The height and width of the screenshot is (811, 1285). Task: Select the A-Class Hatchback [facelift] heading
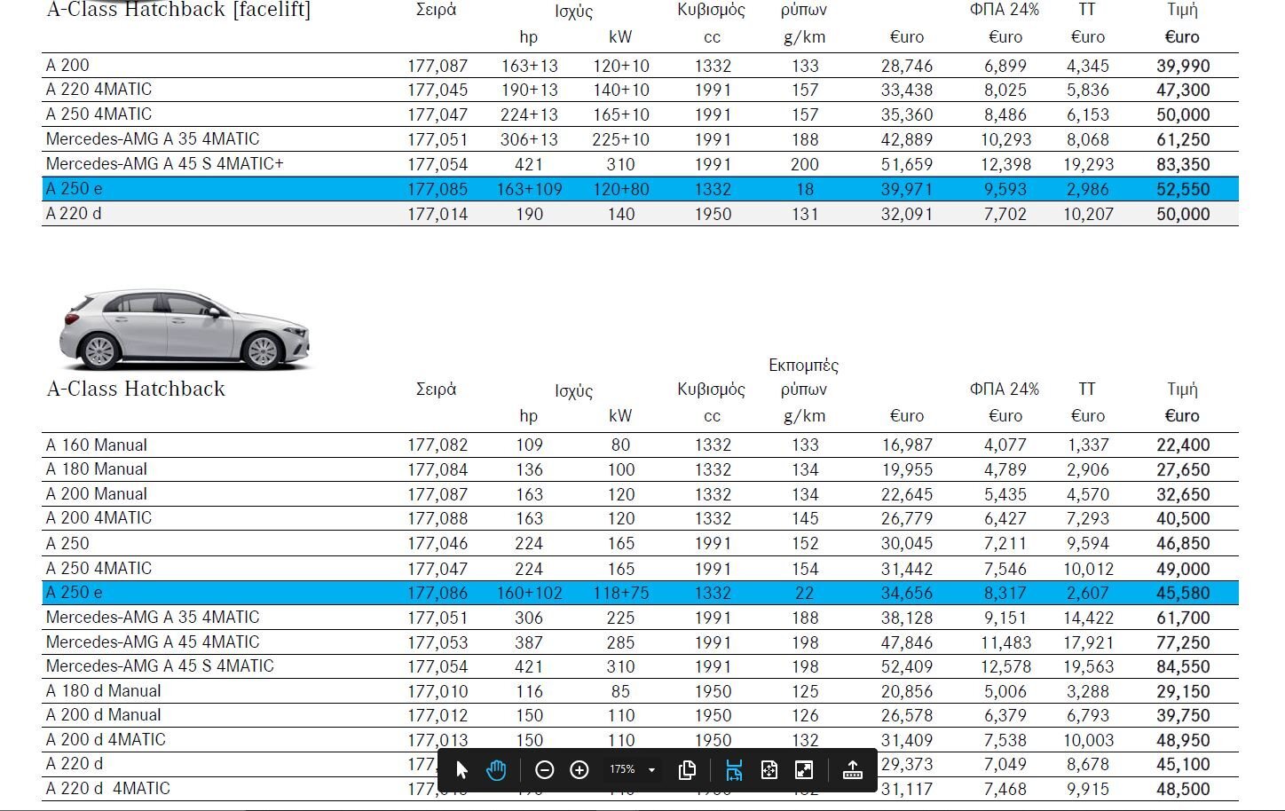click(x=178, y=10)
